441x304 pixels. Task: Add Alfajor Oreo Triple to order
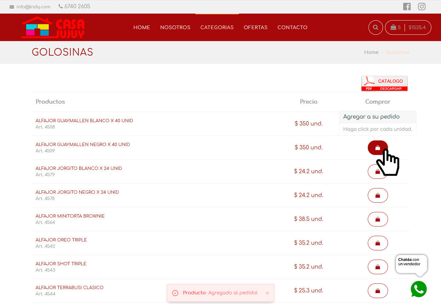pyautogui.click(x=378, y=243)
